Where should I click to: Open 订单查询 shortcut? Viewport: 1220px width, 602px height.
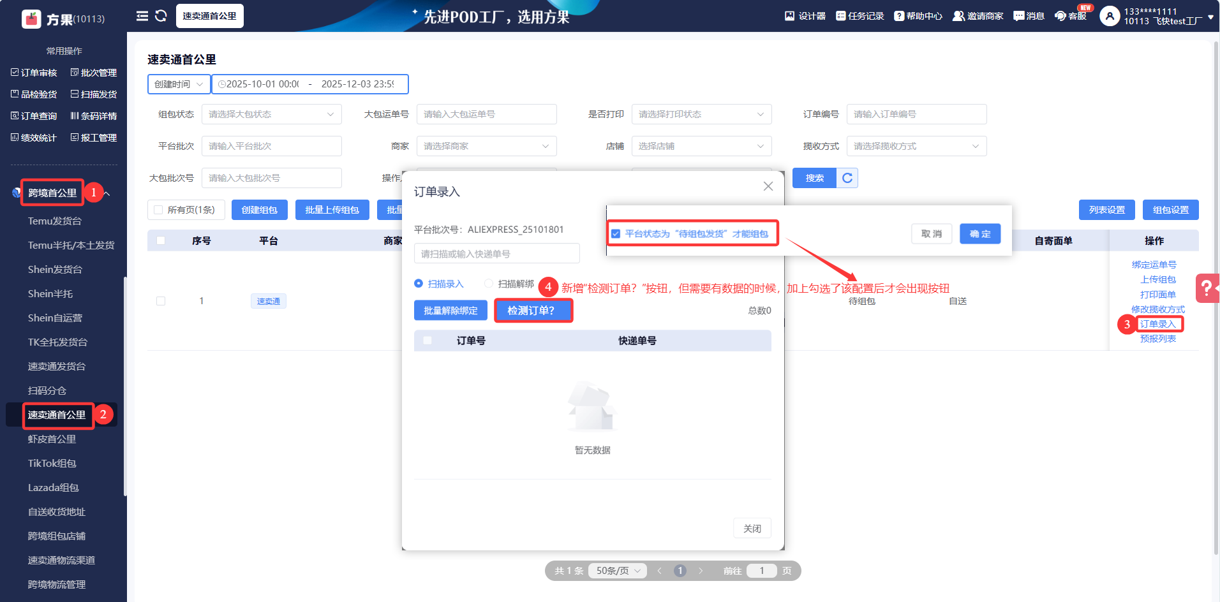pos(34,116)
